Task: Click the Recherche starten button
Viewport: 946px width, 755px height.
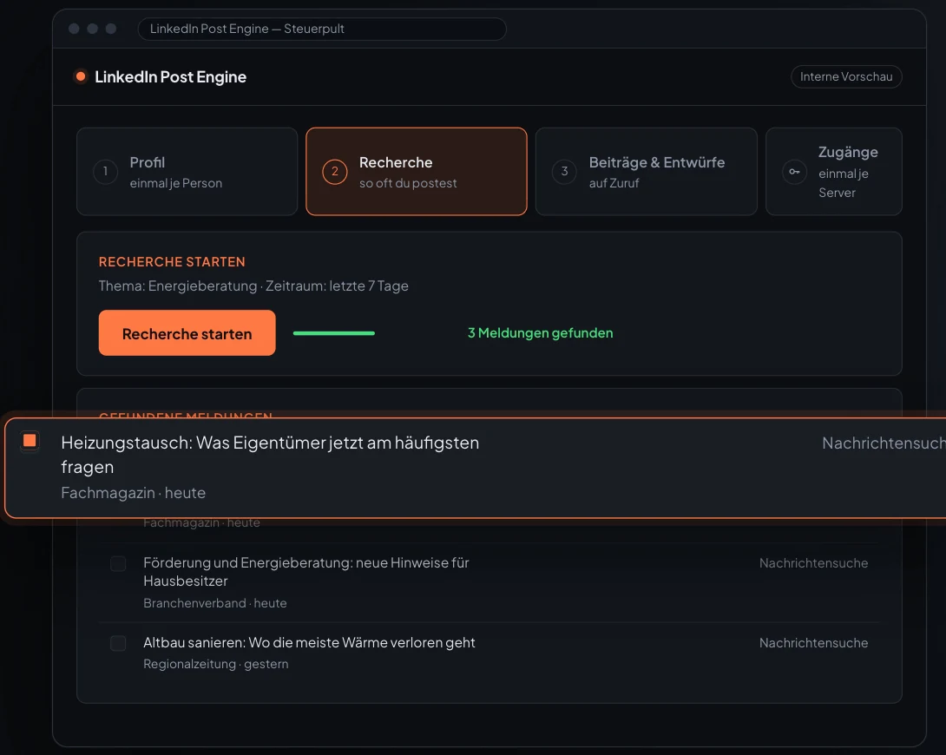Action: 187,333
